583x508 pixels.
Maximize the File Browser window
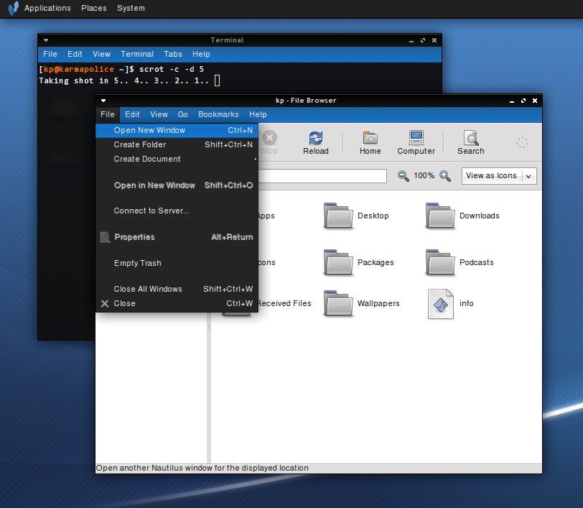[x=523, y=101]
